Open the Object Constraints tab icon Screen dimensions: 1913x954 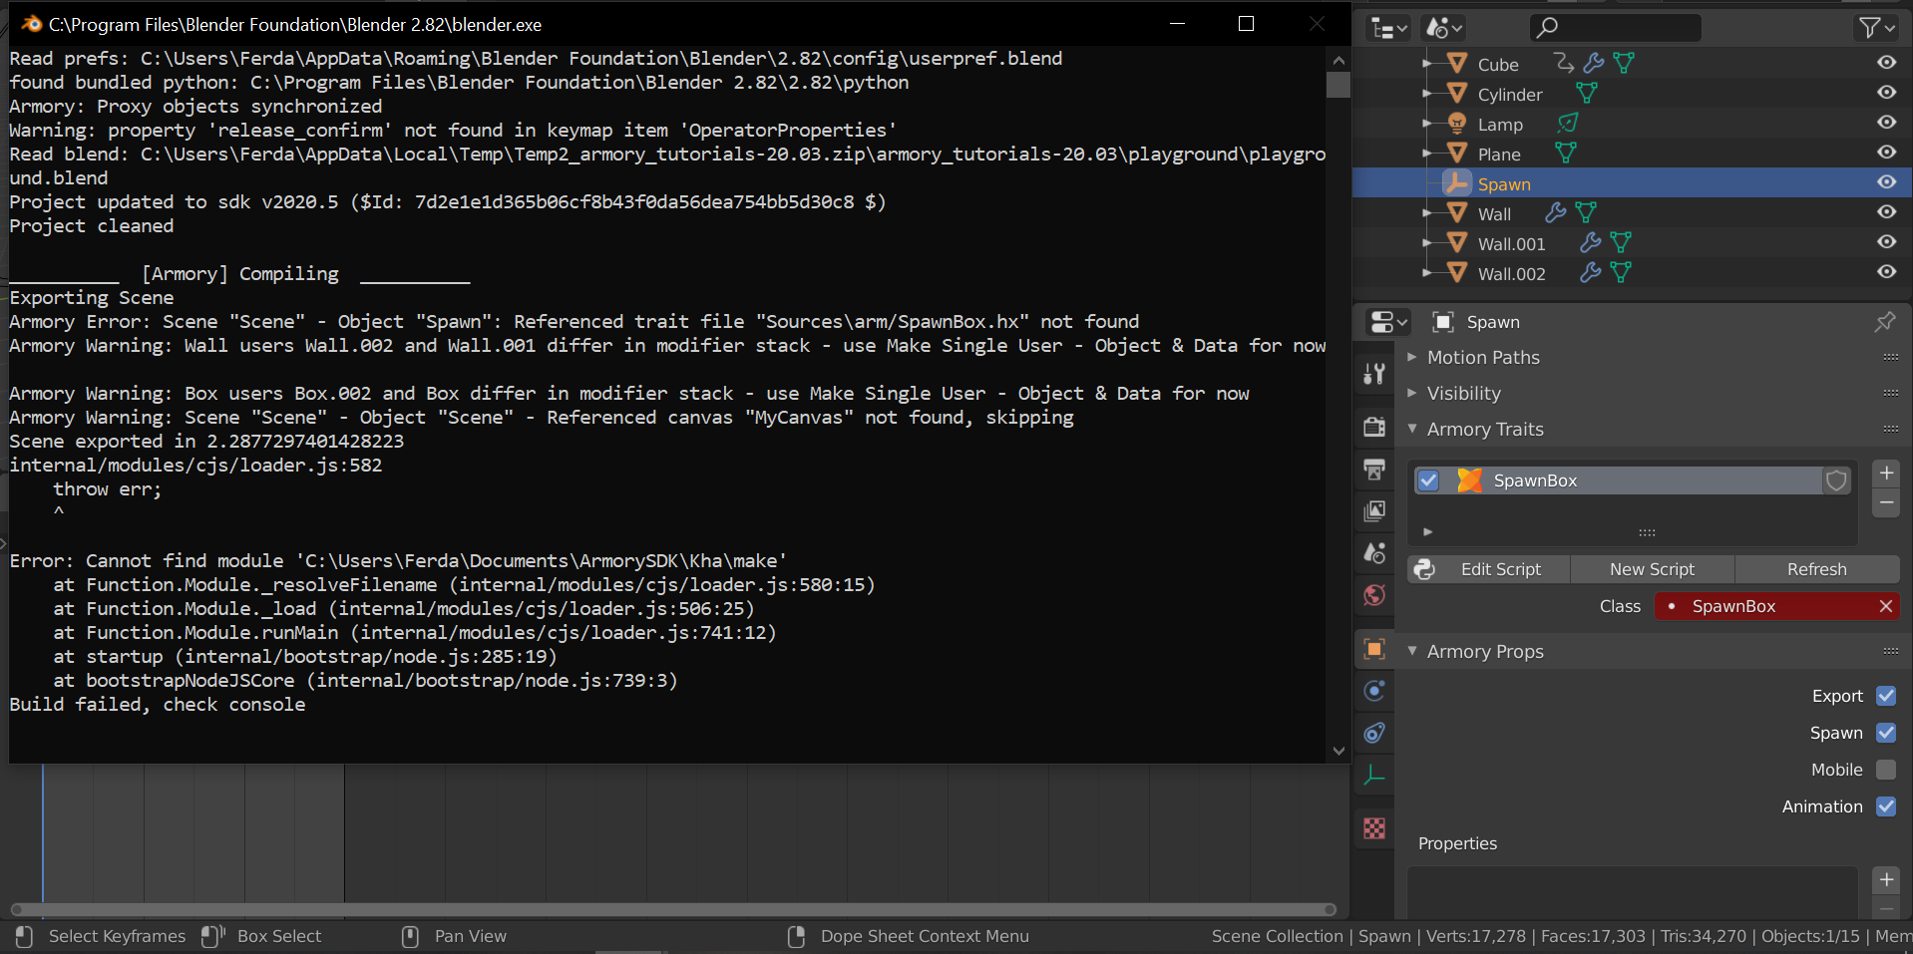pos(1374,733)
